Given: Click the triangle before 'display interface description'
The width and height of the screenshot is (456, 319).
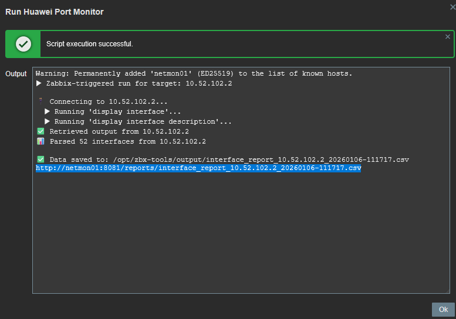Looking at the screenshot, I should (x=48, y=121).
